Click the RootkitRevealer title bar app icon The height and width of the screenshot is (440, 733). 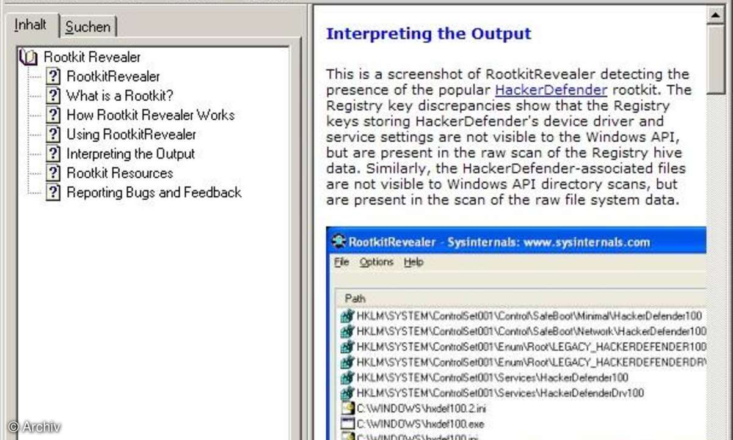(338, 241)
